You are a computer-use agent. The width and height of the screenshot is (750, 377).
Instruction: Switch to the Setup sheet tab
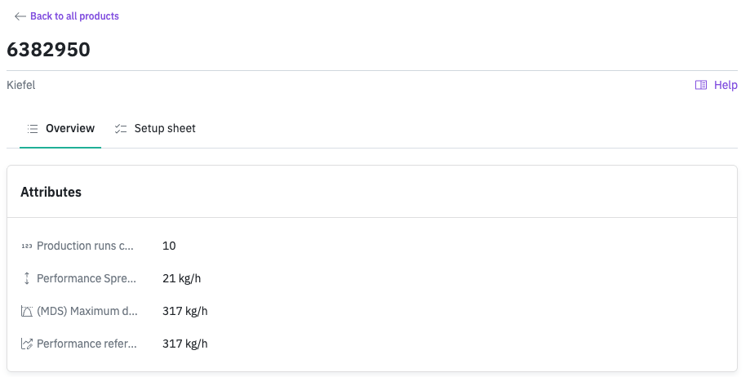click(x=164, y=129)
